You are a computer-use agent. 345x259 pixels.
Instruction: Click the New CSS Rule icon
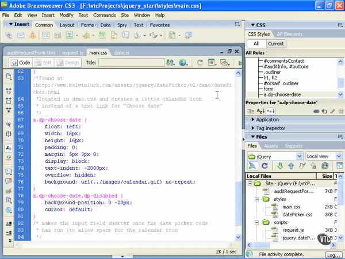pos(323,110)
